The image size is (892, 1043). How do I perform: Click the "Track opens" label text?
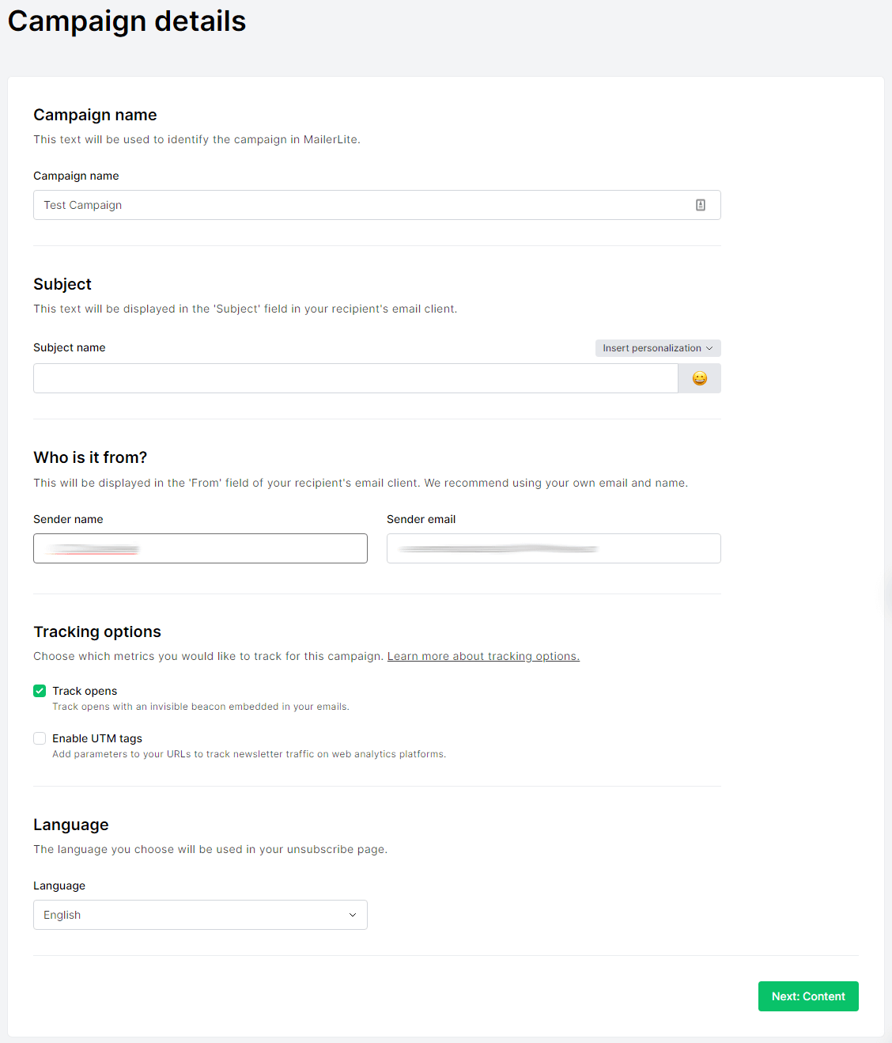point(85,691)
